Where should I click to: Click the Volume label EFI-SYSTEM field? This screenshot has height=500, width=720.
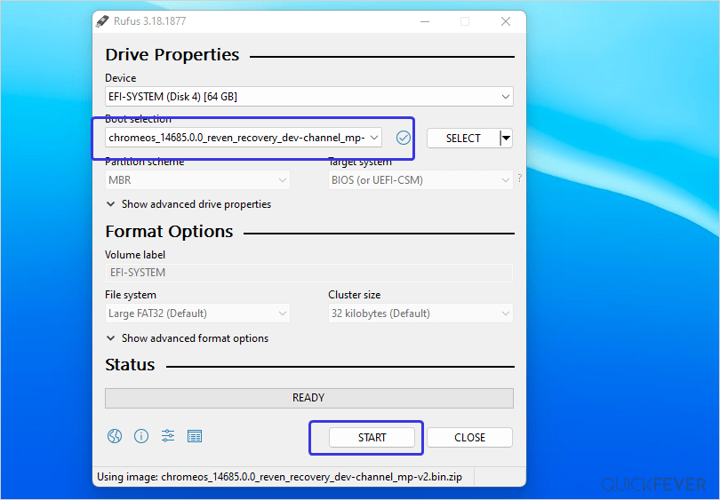(x=309, y=273)
